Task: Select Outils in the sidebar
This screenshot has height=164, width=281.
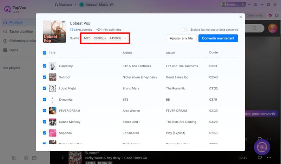Action: point(19,50)
